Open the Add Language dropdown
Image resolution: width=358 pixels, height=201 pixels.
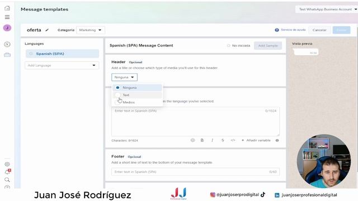point(62,65)
